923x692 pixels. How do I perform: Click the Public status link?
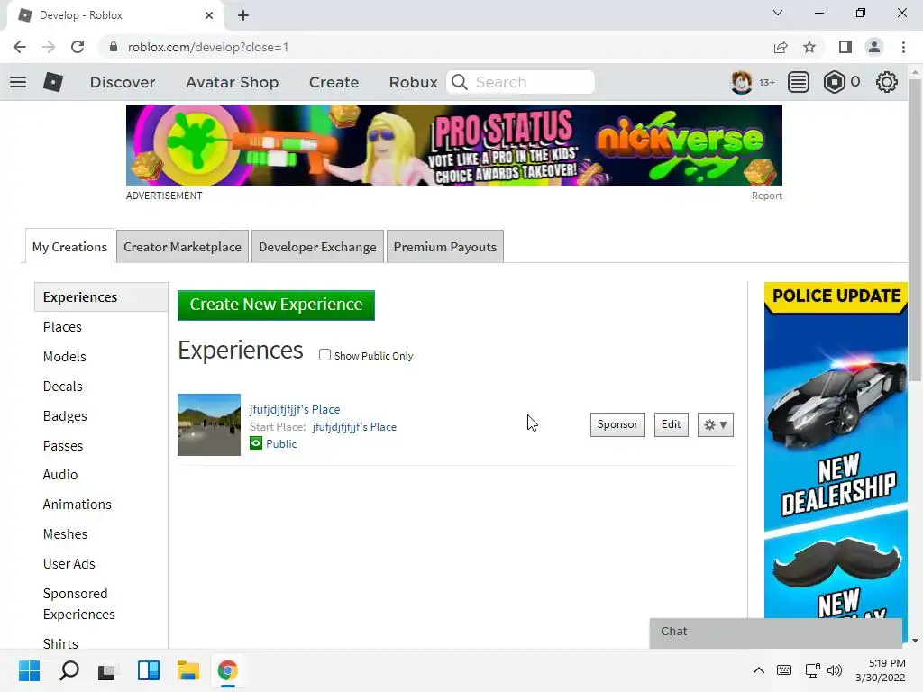(x=281, y=444)
